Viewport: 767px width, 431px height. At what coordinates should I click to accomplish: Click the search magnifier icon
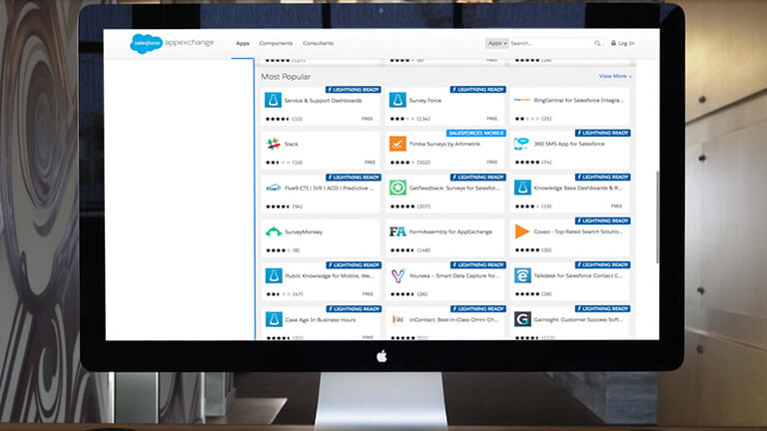point(597,44)
